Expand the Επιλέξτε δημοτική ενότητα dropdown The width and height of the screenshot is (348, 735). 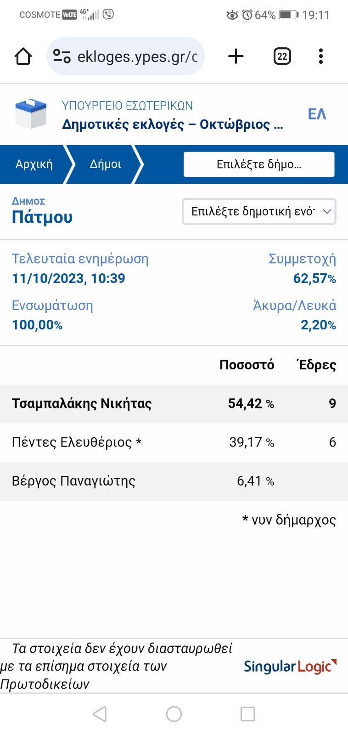point(259,211)
